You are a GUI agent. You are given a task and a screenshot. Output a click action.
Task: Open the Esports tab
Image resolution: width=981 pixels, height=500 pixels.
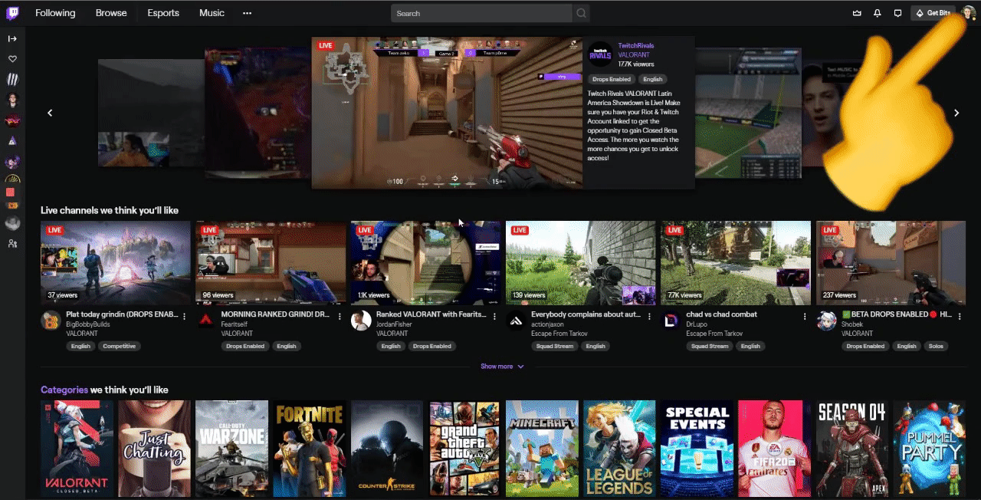(163, 13)
